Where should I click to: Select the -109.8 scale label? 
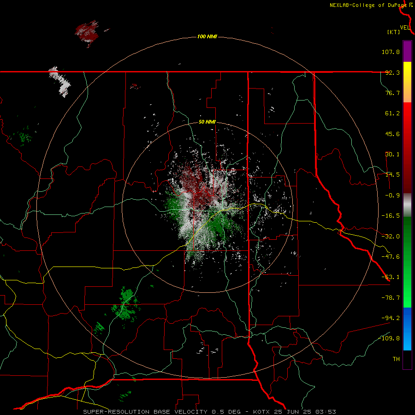click(x=389, y=338)
